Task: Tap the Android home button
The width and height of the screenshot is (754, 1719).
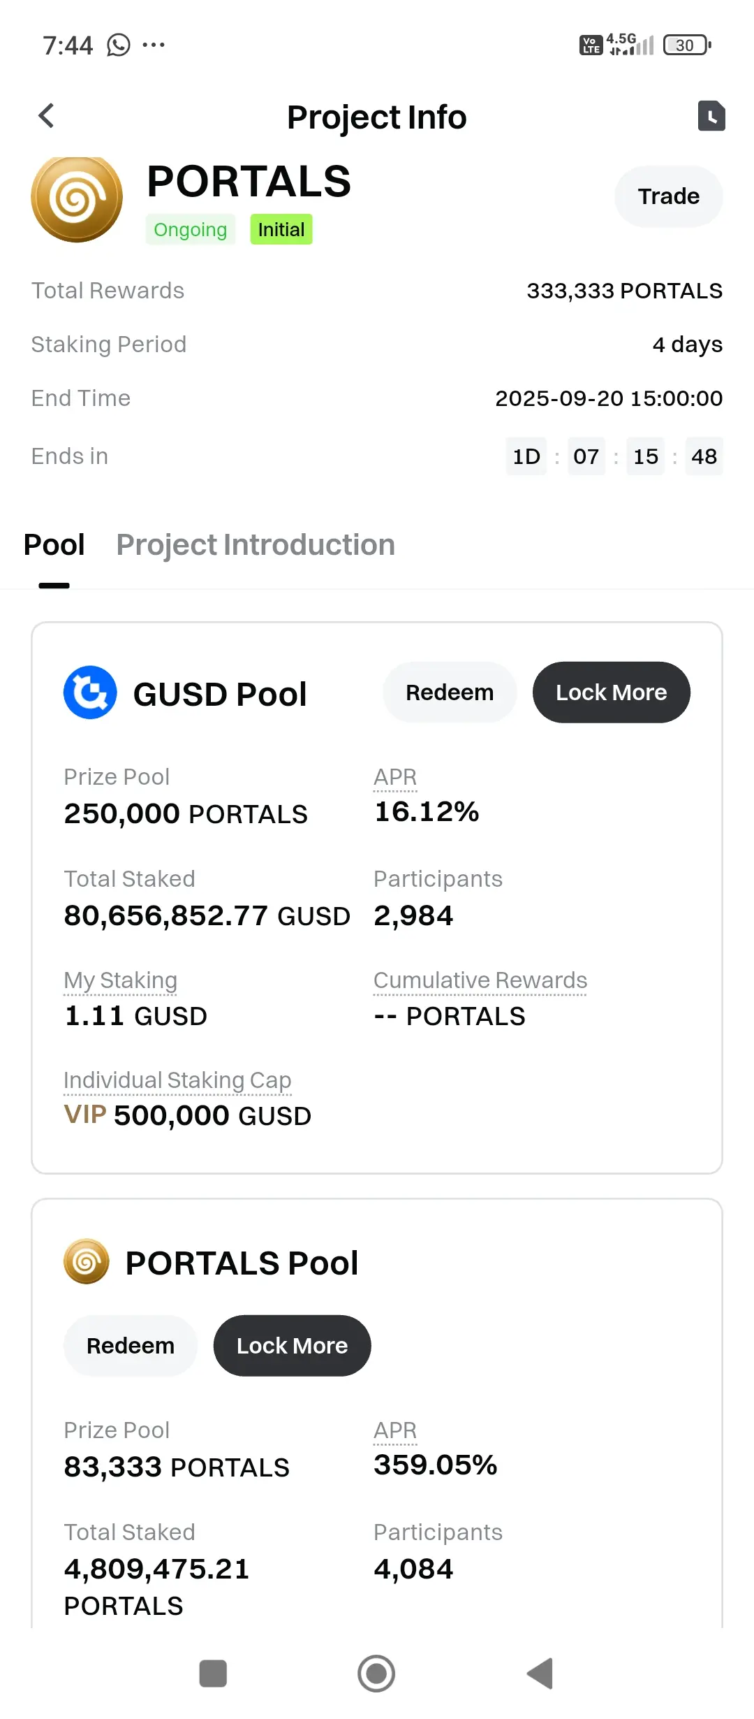Action: point(376,1674)
